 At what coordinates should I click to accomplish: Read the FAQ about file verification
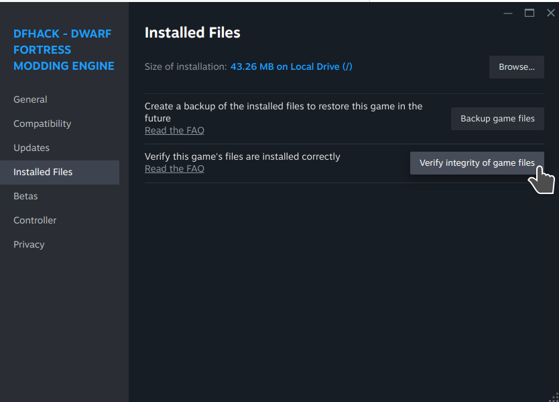coord(174,168)
